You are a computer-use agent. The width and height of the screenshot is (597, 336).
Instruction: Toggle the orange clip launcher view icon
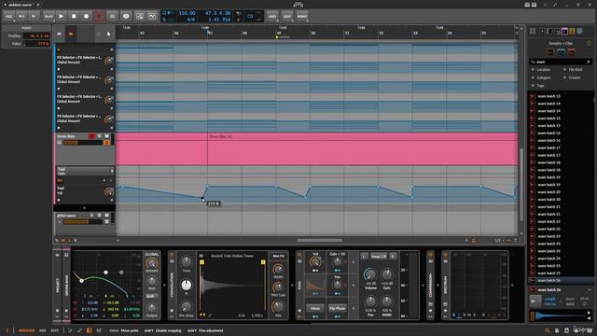pos(71,34)
